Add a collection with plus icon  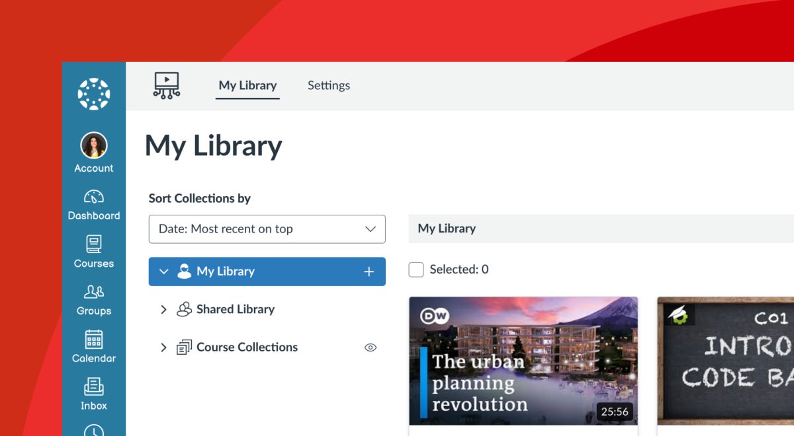[369, 272]
